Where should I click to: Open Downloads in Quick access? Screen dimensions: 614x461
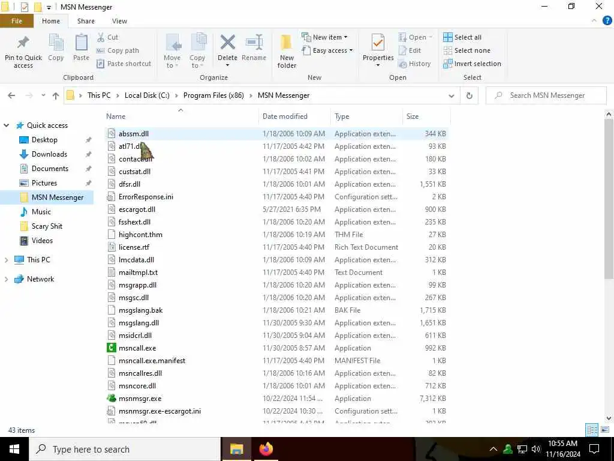pos(49,154)
